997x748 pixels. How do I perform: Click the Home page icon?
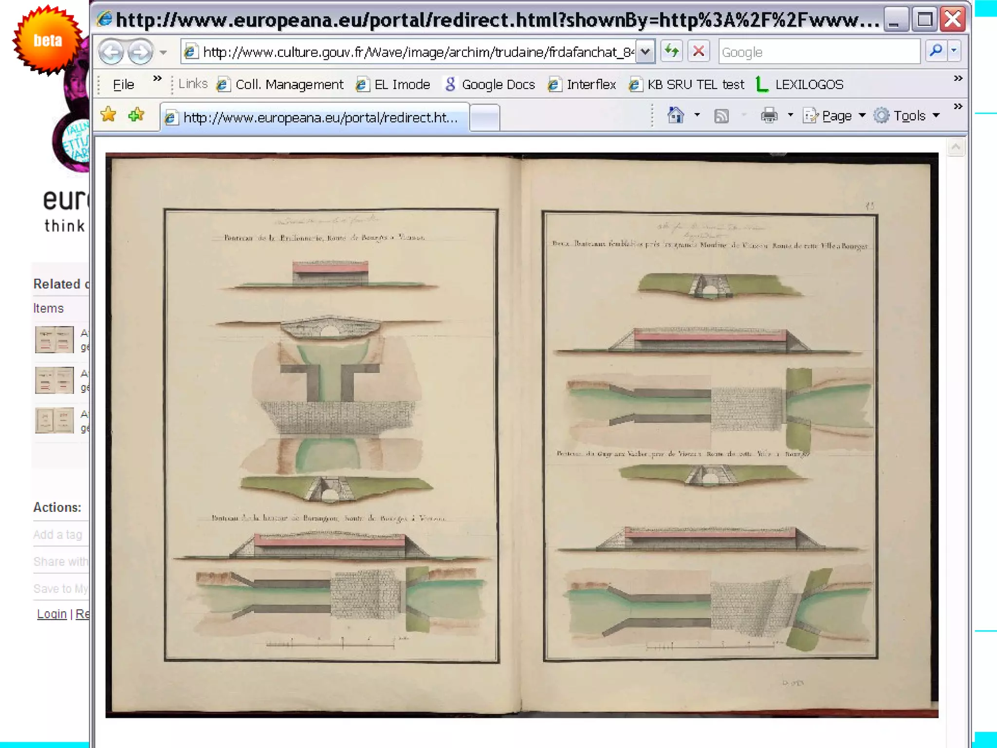coord(675,115)
